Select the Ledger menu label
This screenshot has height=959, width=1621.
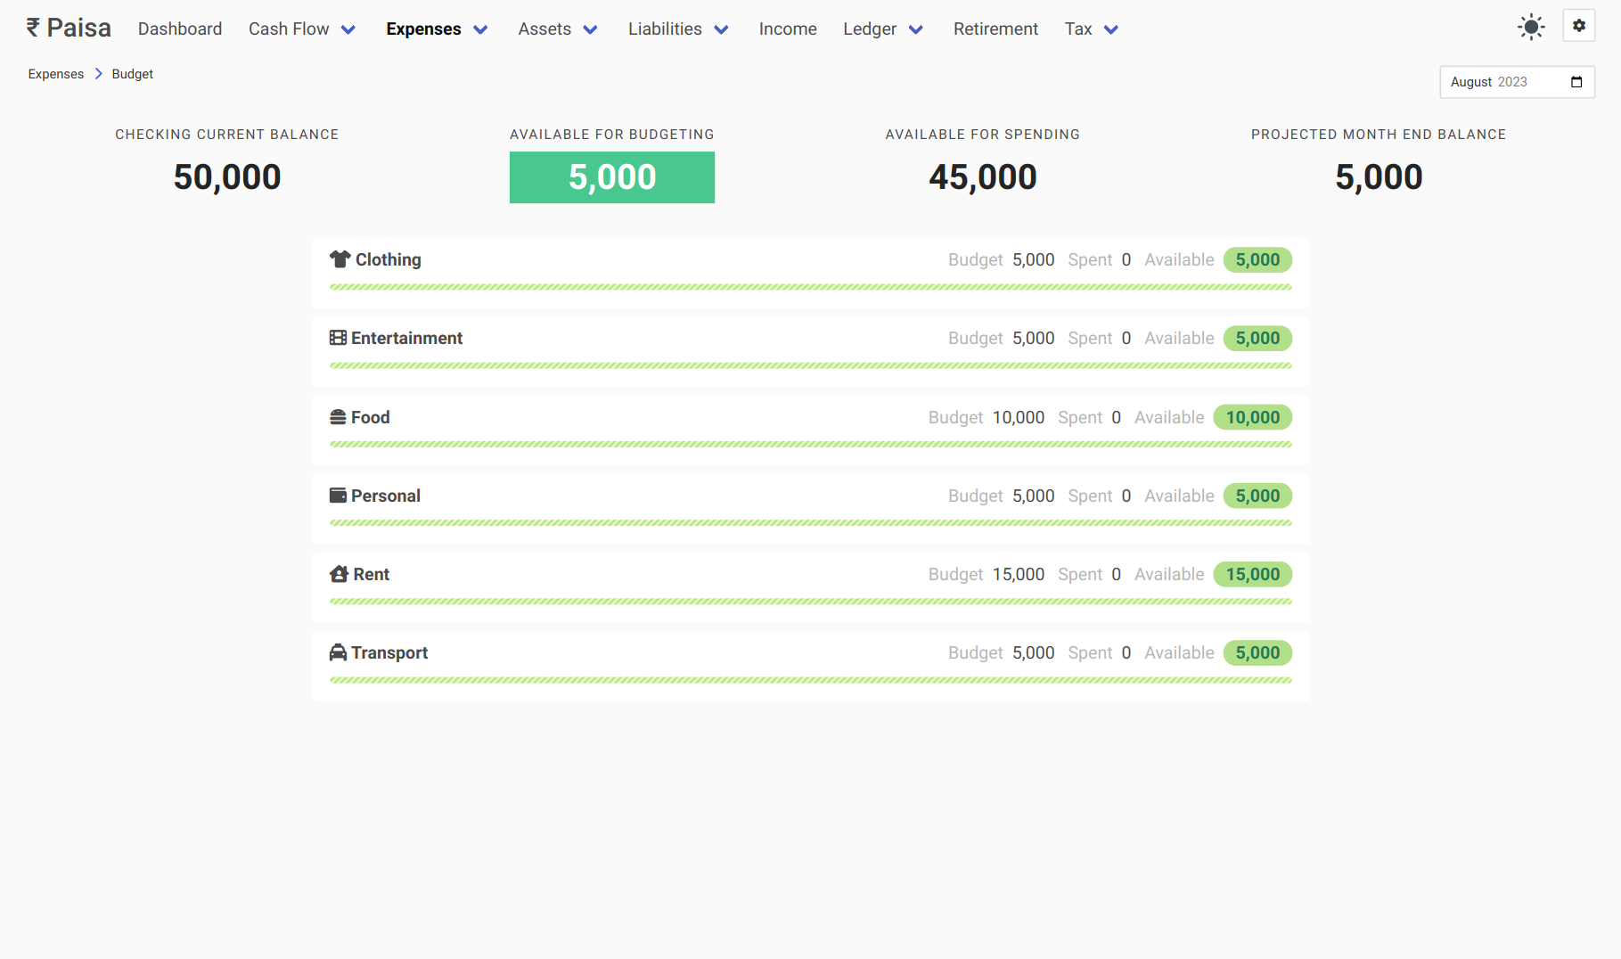coord(870,29)
